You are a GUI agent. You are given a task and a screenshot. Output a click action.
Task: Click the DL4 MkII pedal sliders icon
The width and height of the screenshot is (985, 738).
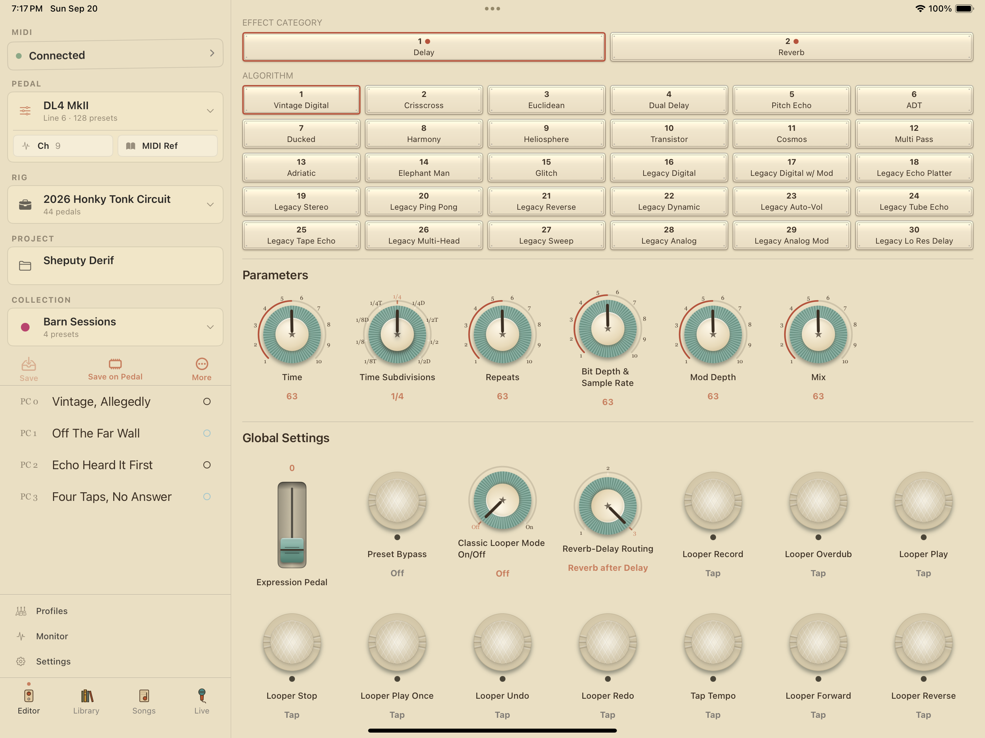[x=25, y=111]
